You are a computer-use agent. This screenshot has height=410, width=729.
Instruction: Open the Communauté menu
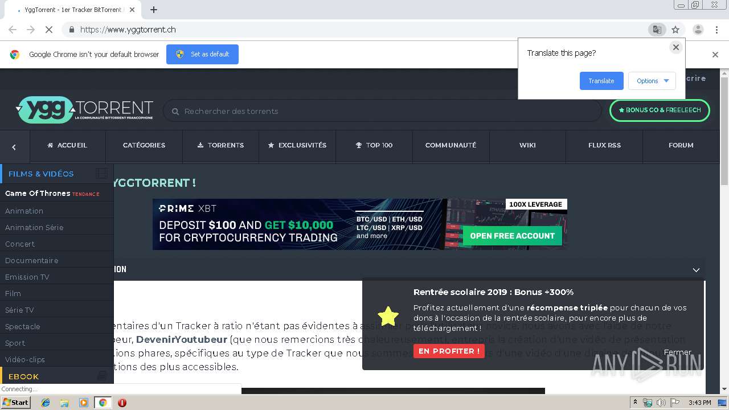450,145
